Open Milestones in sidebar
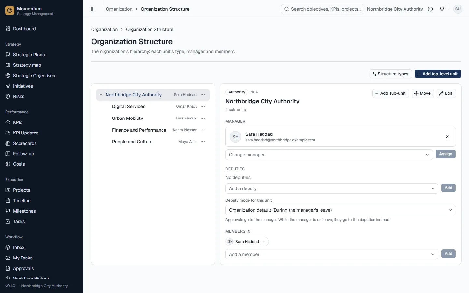 coord(41,211)
